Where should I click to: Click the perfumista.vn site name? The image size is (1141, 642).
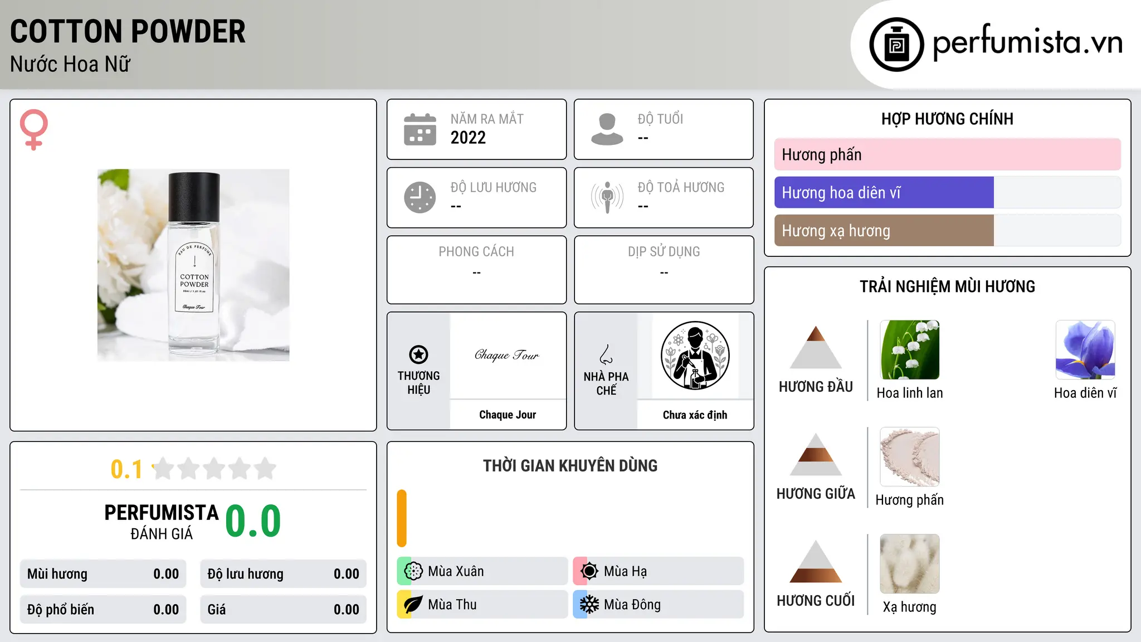click(1028, 42)
